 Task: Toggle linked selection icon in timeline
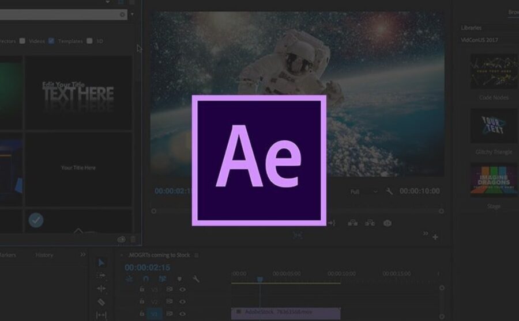(x=162, y=279)
